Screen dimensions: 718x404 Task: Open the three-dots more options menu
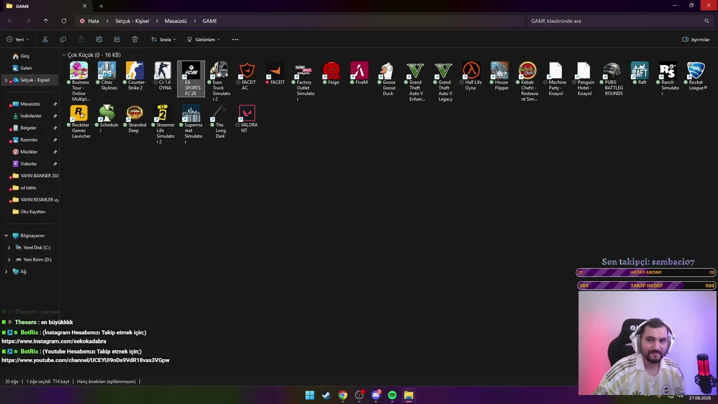click(235, 39)
